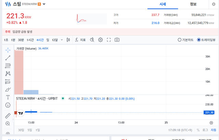219x140 pixels.
Task: Click the Steem coin logo
Action: coord(8,4)
